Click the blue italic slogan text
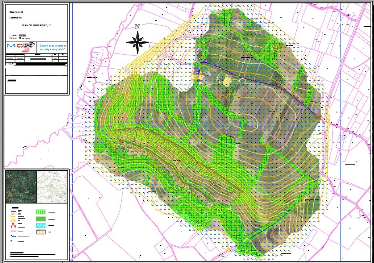The width and height of the screenshot is (374, 263). pos(52,47)
